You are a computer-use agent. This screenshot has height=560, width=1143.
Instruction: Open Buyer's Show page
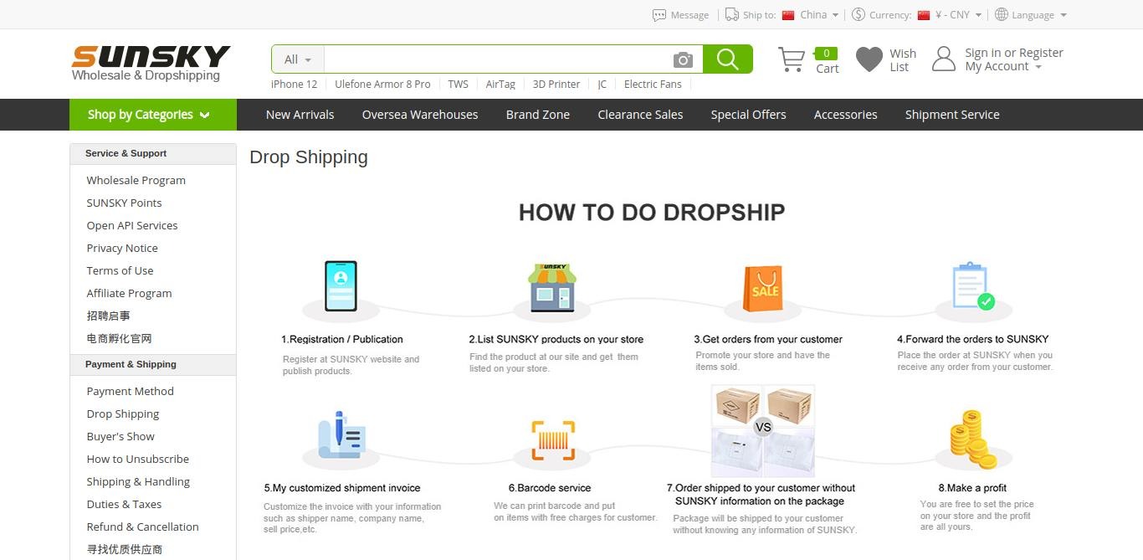pyautogui.click(x=120, y=436)
